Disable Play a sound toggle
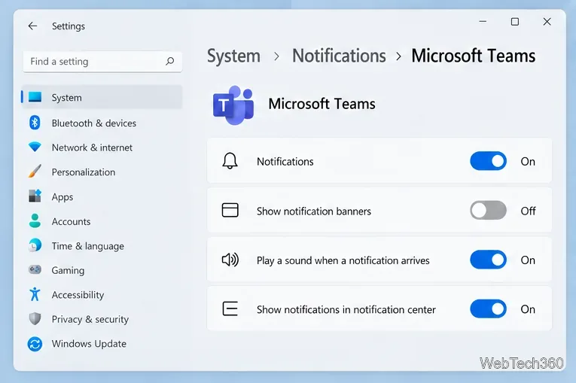 pos(488,260)
